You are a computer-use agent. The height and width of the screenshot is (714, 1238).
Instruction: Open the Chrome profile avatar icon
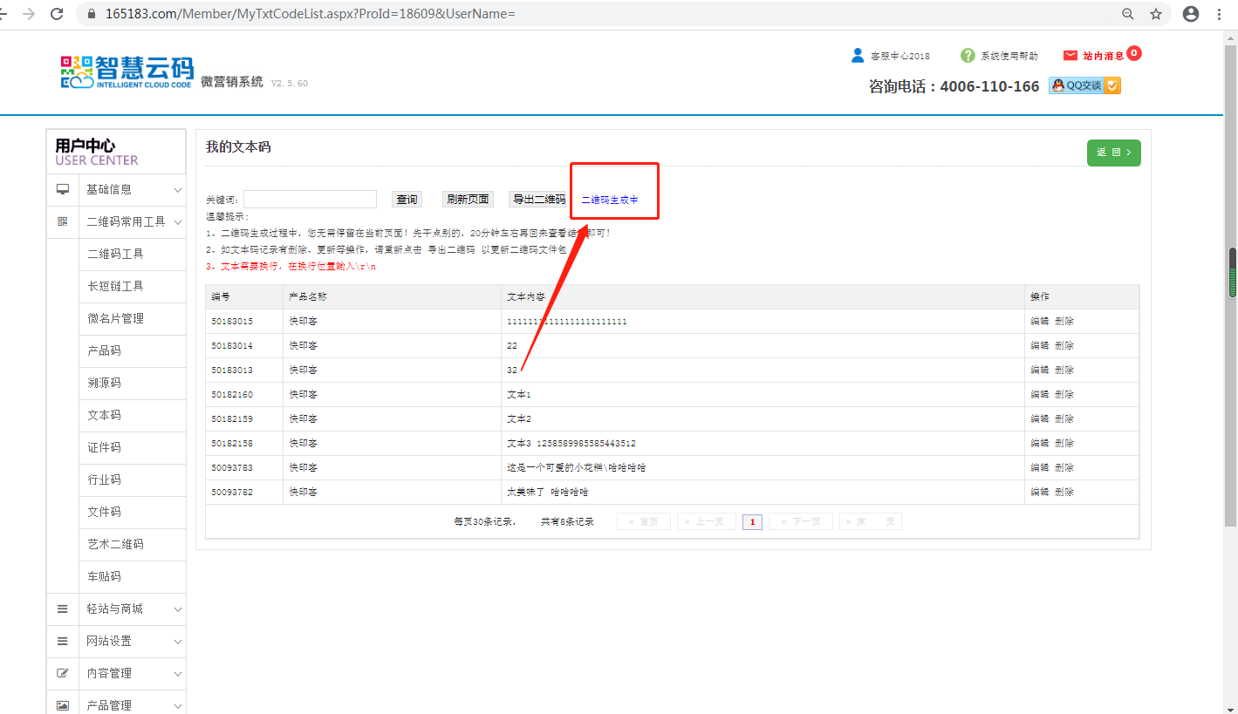[1191, 14]
